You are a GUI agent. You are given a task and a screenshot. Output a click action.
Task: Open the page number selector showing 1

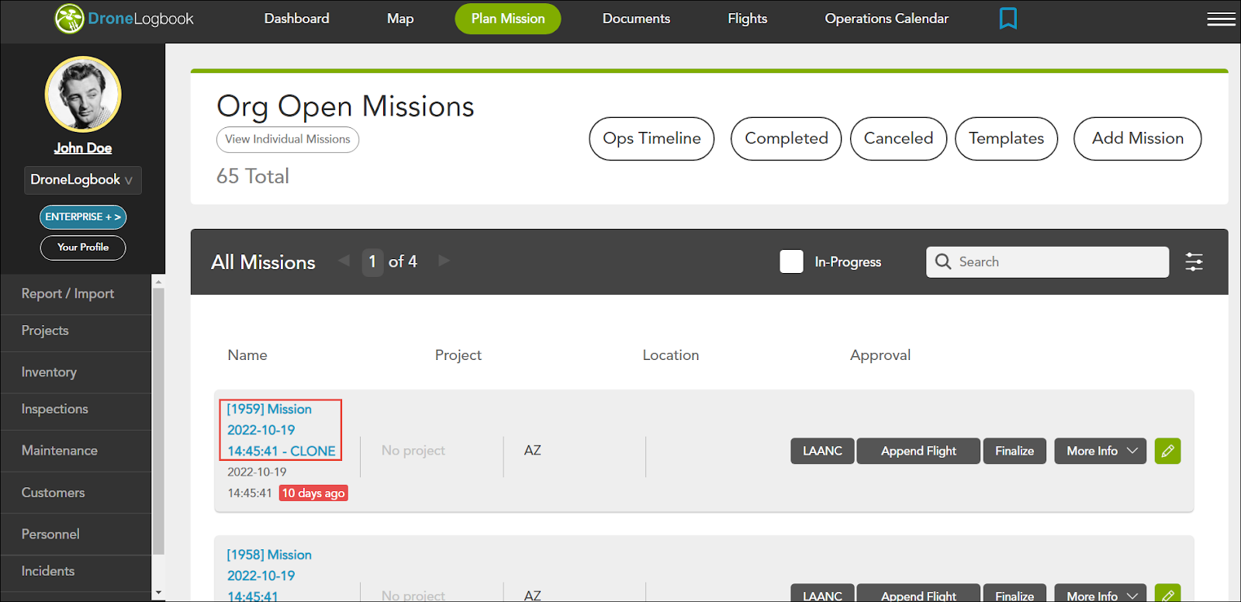372,262
